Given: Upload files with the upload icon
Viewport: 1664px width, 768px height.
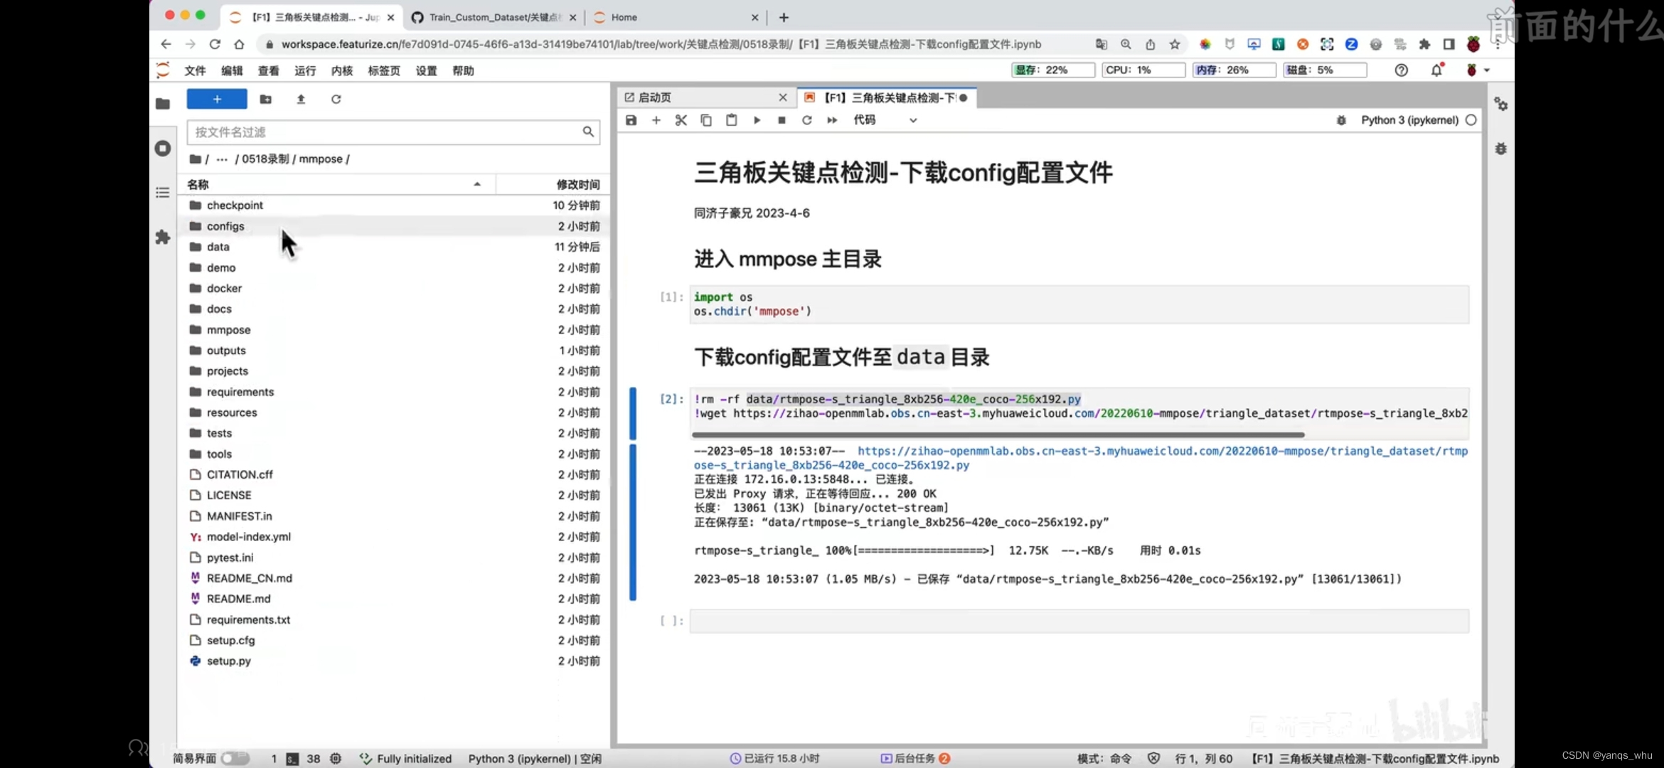Looking at the screenshot, I should pos(301,99).
